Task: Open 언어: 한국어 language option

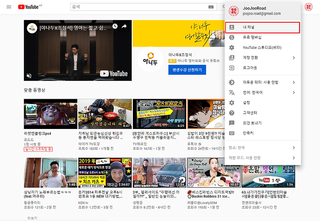Action: tap(263, 92)
